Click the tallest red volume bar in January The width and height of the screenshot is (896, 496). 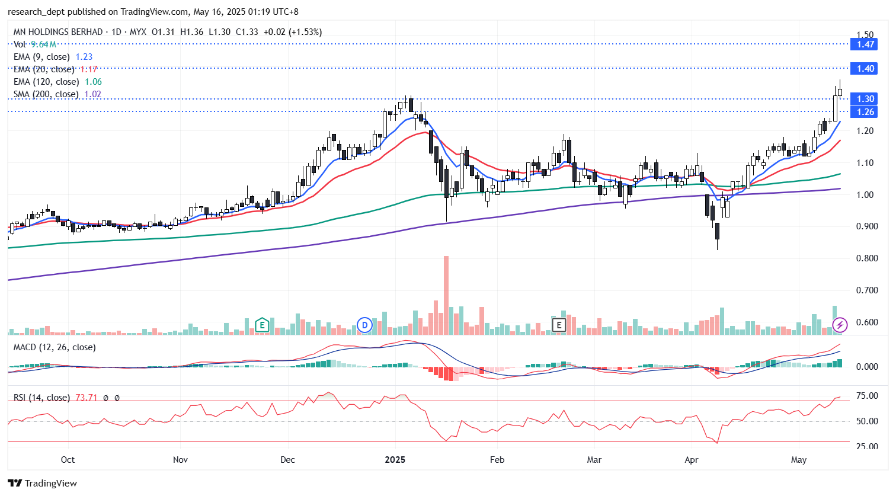tap(446, 295)
